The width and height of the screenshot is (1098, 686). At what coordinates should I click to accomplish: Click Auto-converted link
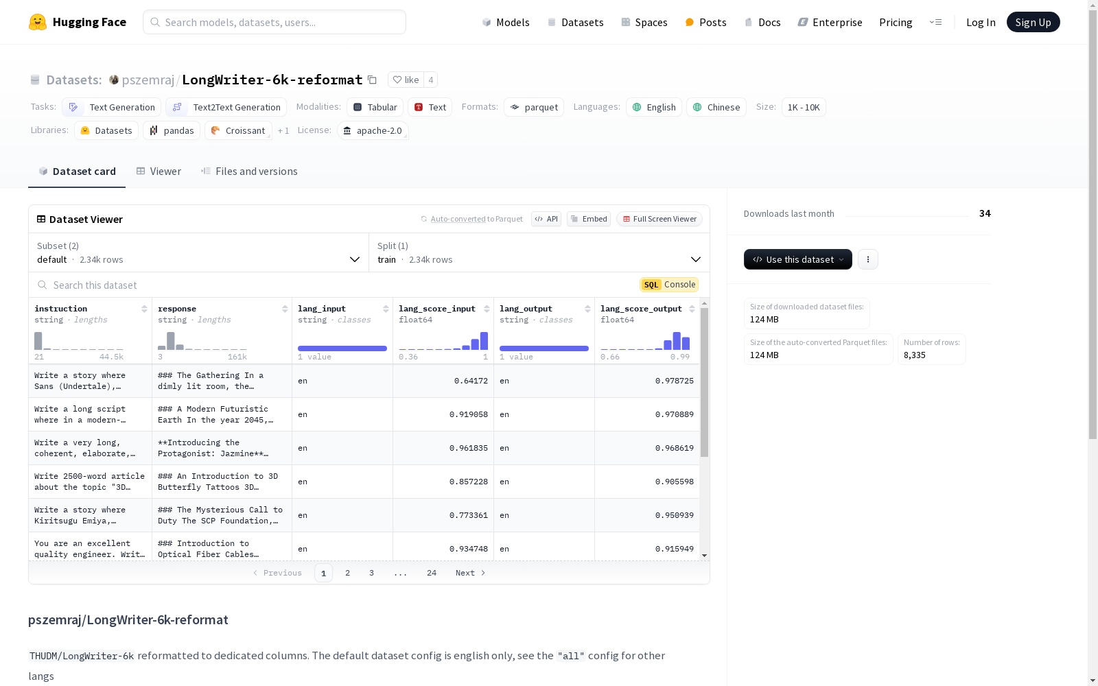pyautogui.click(x=458, y=219)
